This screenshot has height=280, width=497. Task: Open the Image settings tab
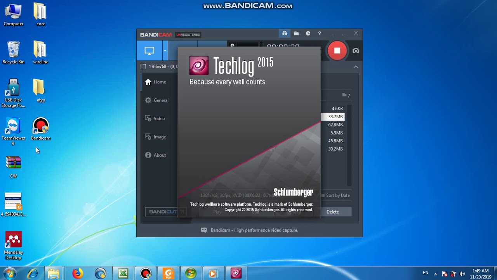(x=155, y=137)
